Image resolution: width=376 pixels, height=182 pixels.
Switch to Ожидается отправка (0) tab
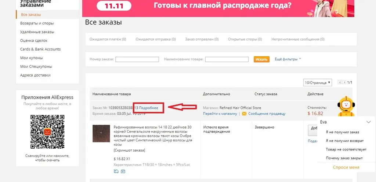tap(156, 39)
